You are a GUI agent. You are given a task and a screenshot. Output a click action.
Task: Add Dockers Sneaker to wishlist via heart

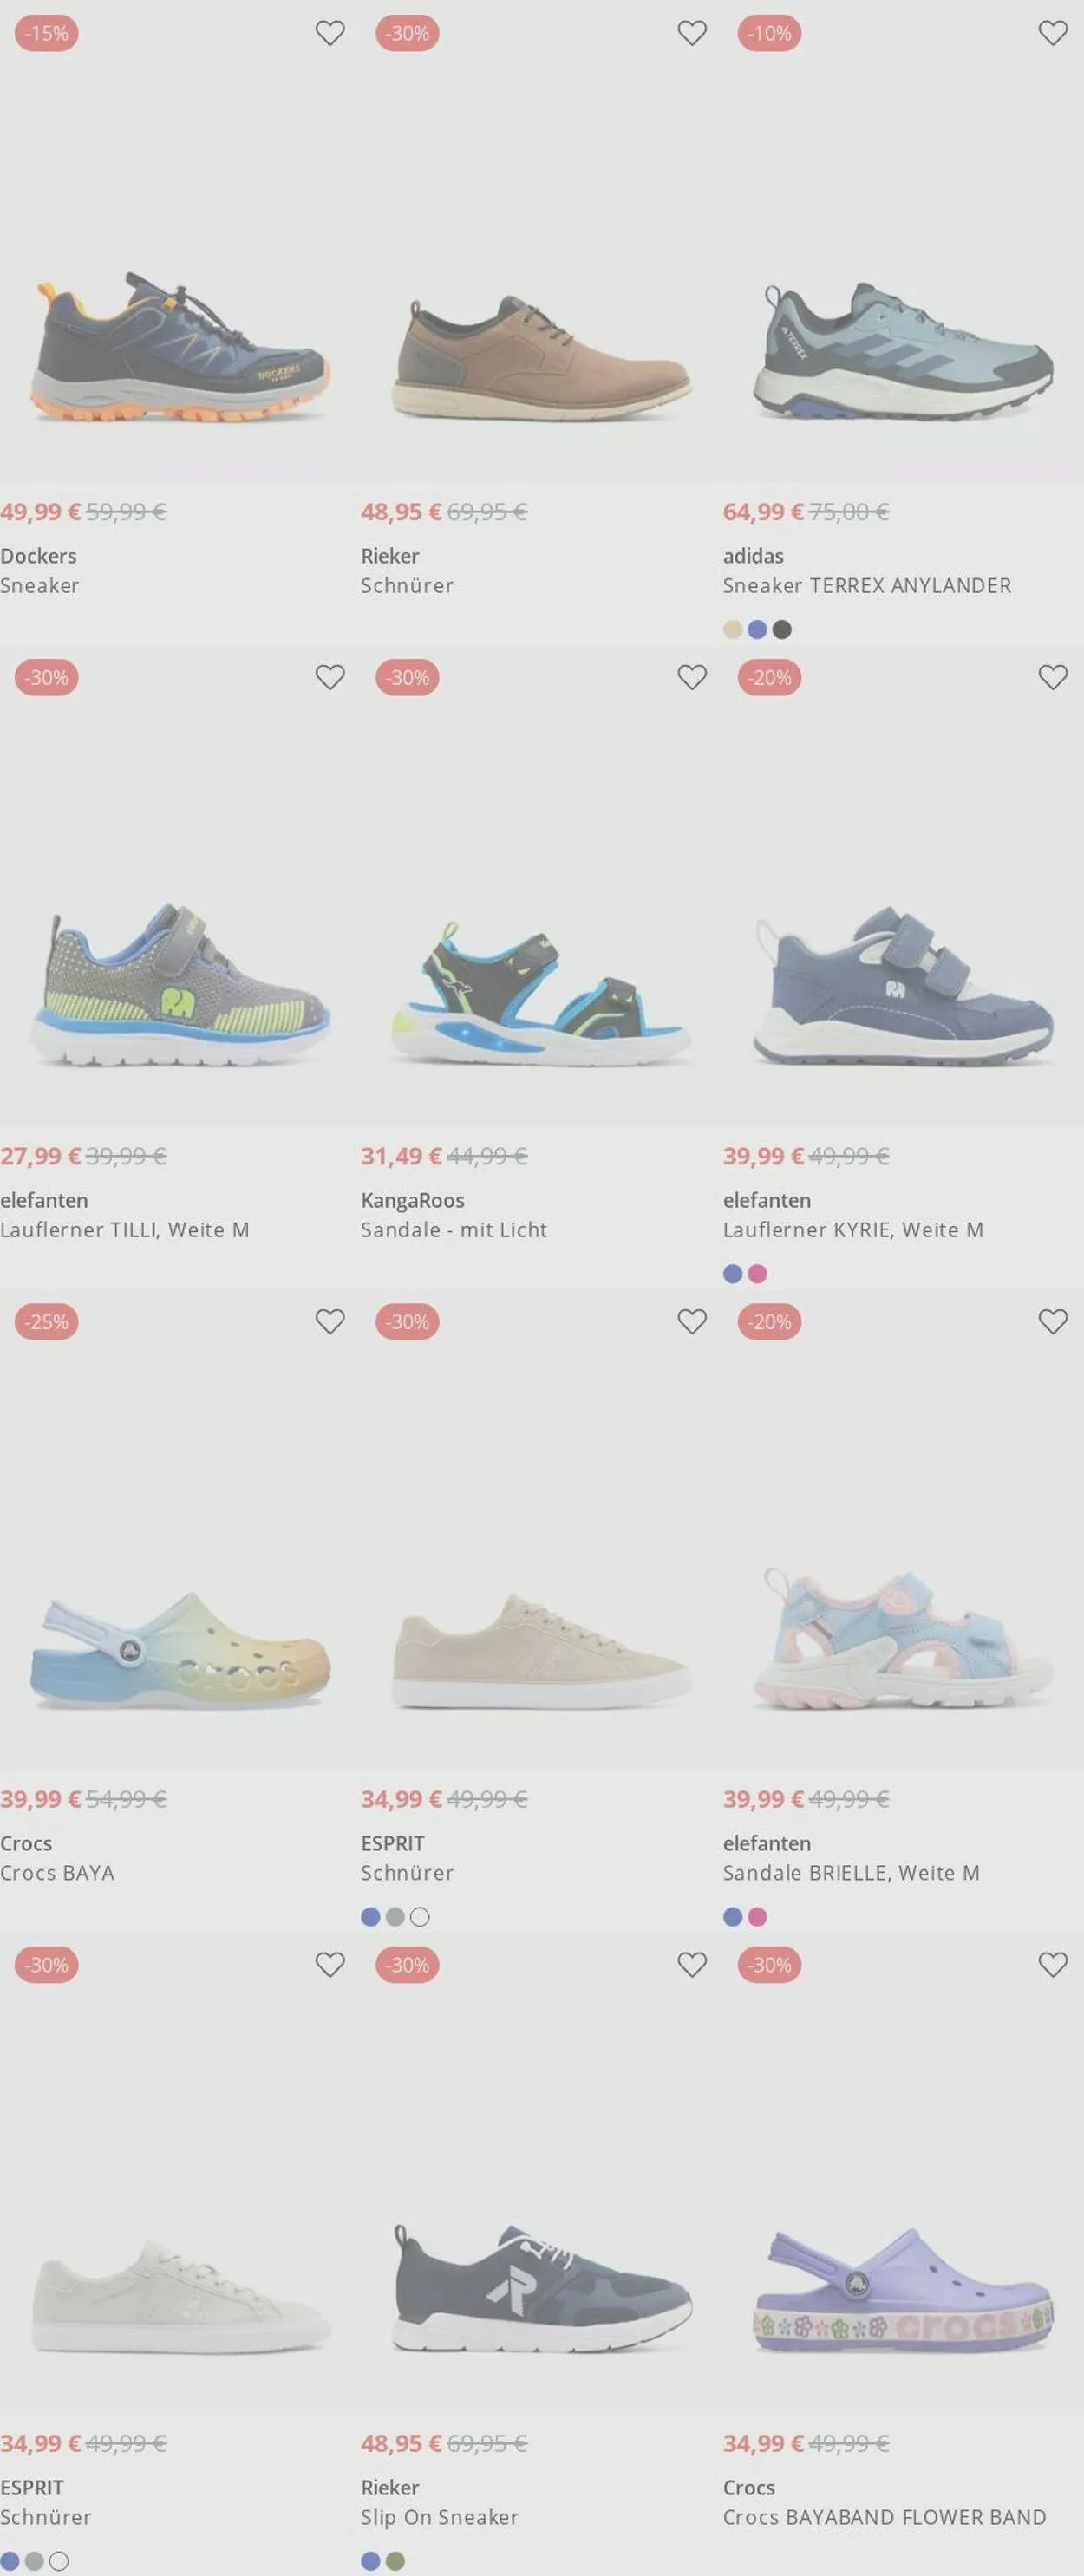click(330, 33)
